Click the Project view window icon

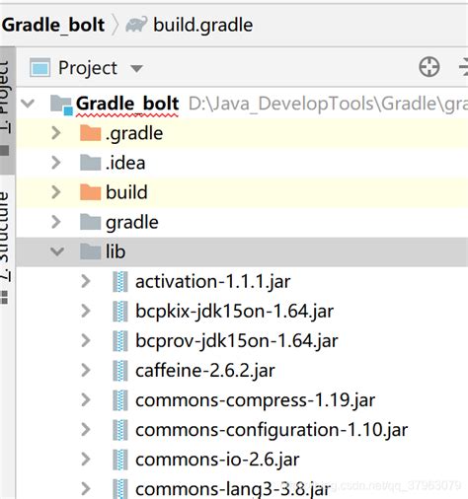point(39,68)
